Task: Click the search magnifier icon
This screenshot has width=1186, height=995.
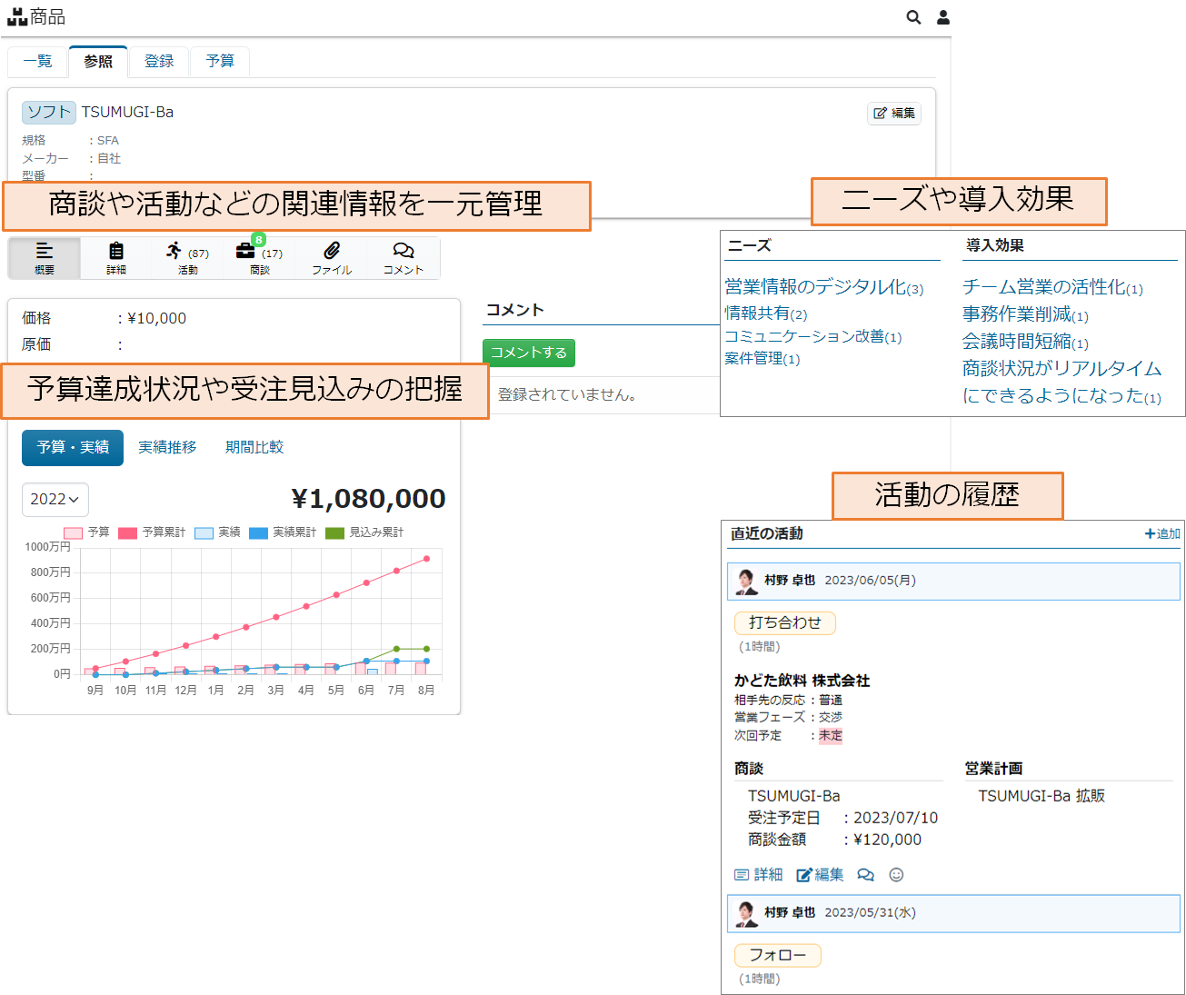Action: (x=913, y=17)
